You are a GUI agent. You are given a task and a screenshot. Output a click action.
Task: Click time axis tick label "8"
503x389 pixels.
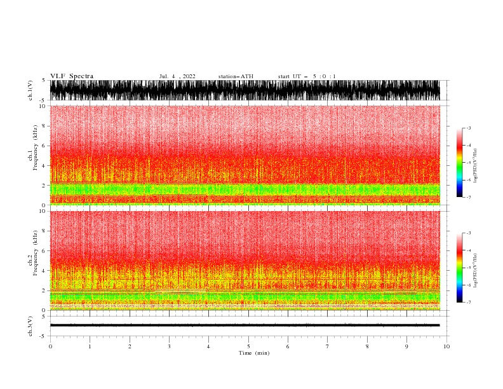click(x=367, y=346)
